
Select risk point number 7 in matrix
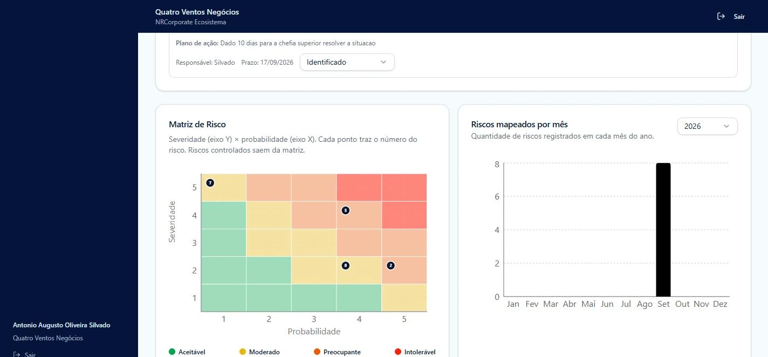tap(210, 183)
